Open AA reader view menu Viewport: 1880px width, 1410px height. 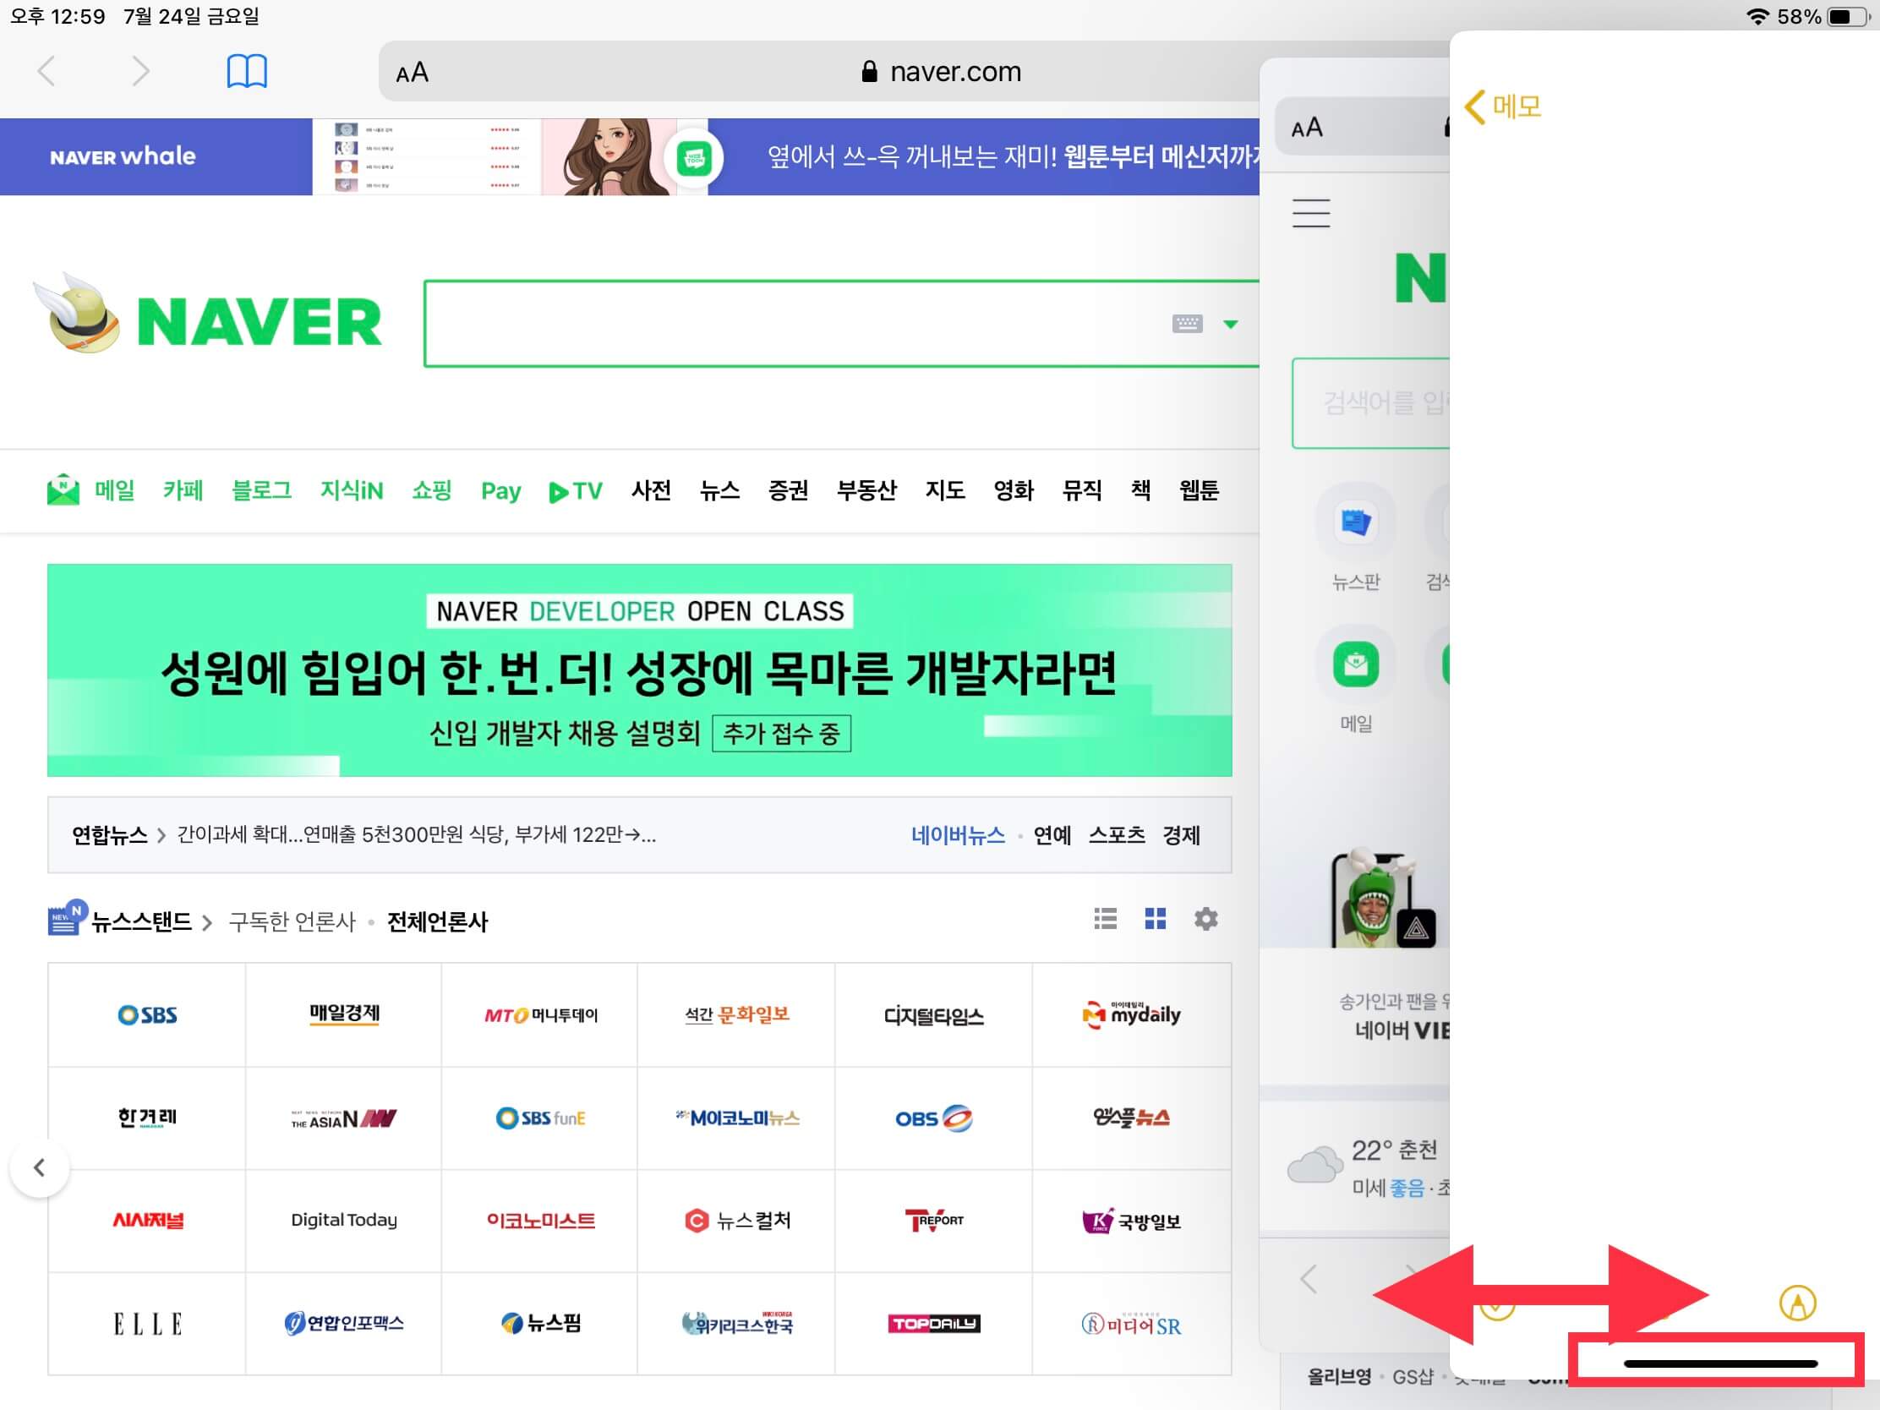(x=413, y=73)
